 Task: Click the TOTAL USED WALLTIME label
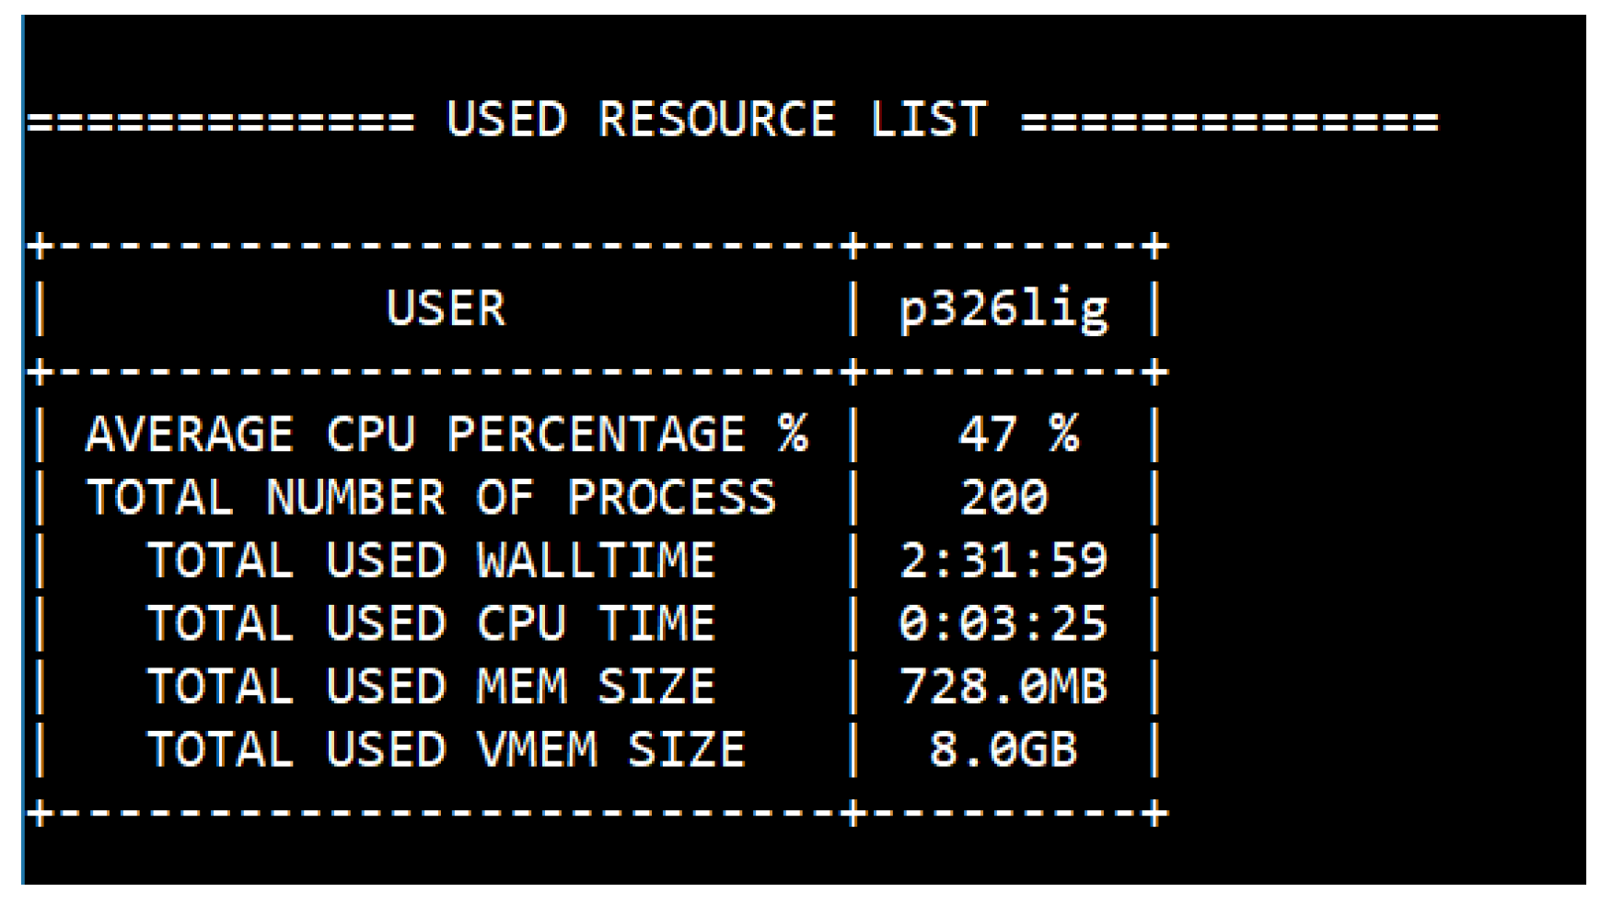(431, 561)
